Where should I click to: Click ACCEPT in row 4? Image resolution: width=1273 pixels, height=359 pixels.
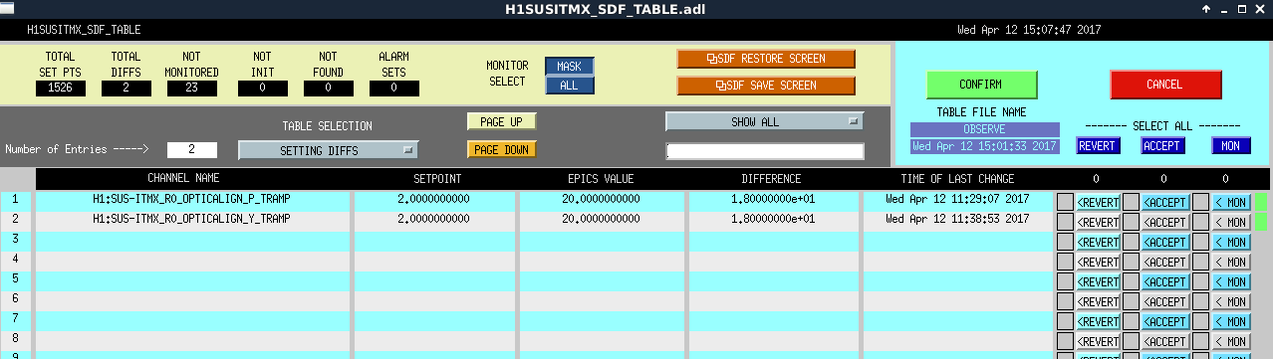(1165, 262)
